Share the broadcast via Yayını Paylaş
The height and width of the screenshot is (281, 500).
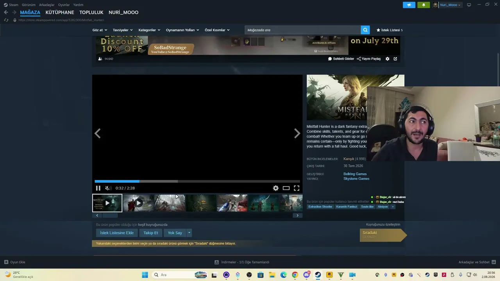[x=369, y=59]
